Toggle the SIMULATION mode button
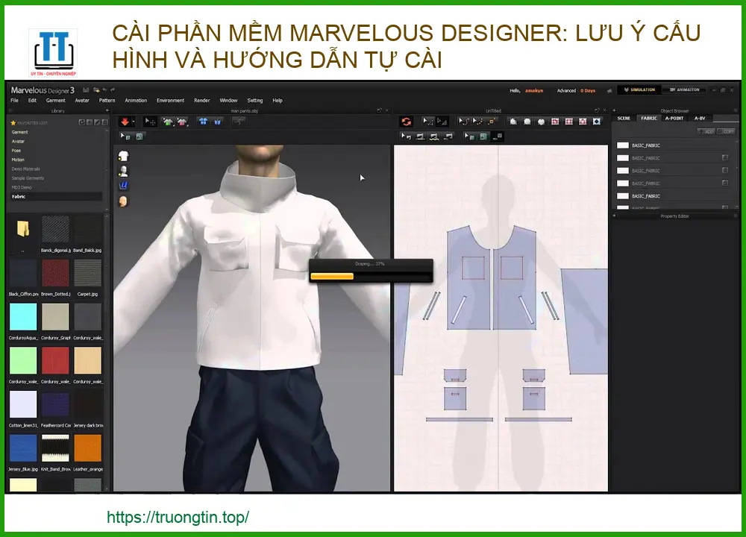Viewport: 746px width, 537px height. (637, 90)
